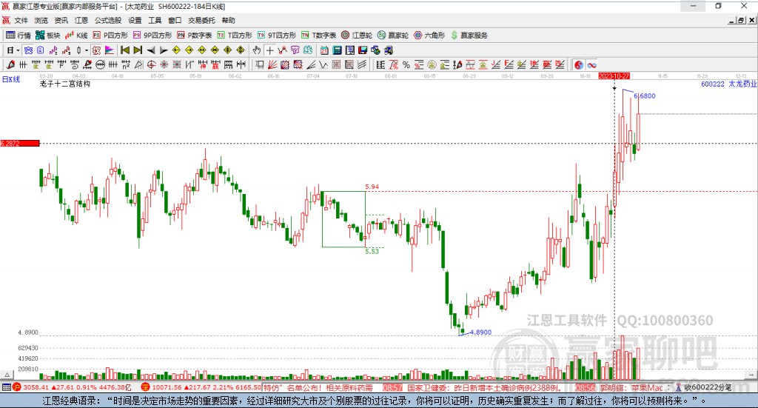Viewport: 758px width, 408px height.
Task: Step chart left with black left arrow
Action: [151, 50]
